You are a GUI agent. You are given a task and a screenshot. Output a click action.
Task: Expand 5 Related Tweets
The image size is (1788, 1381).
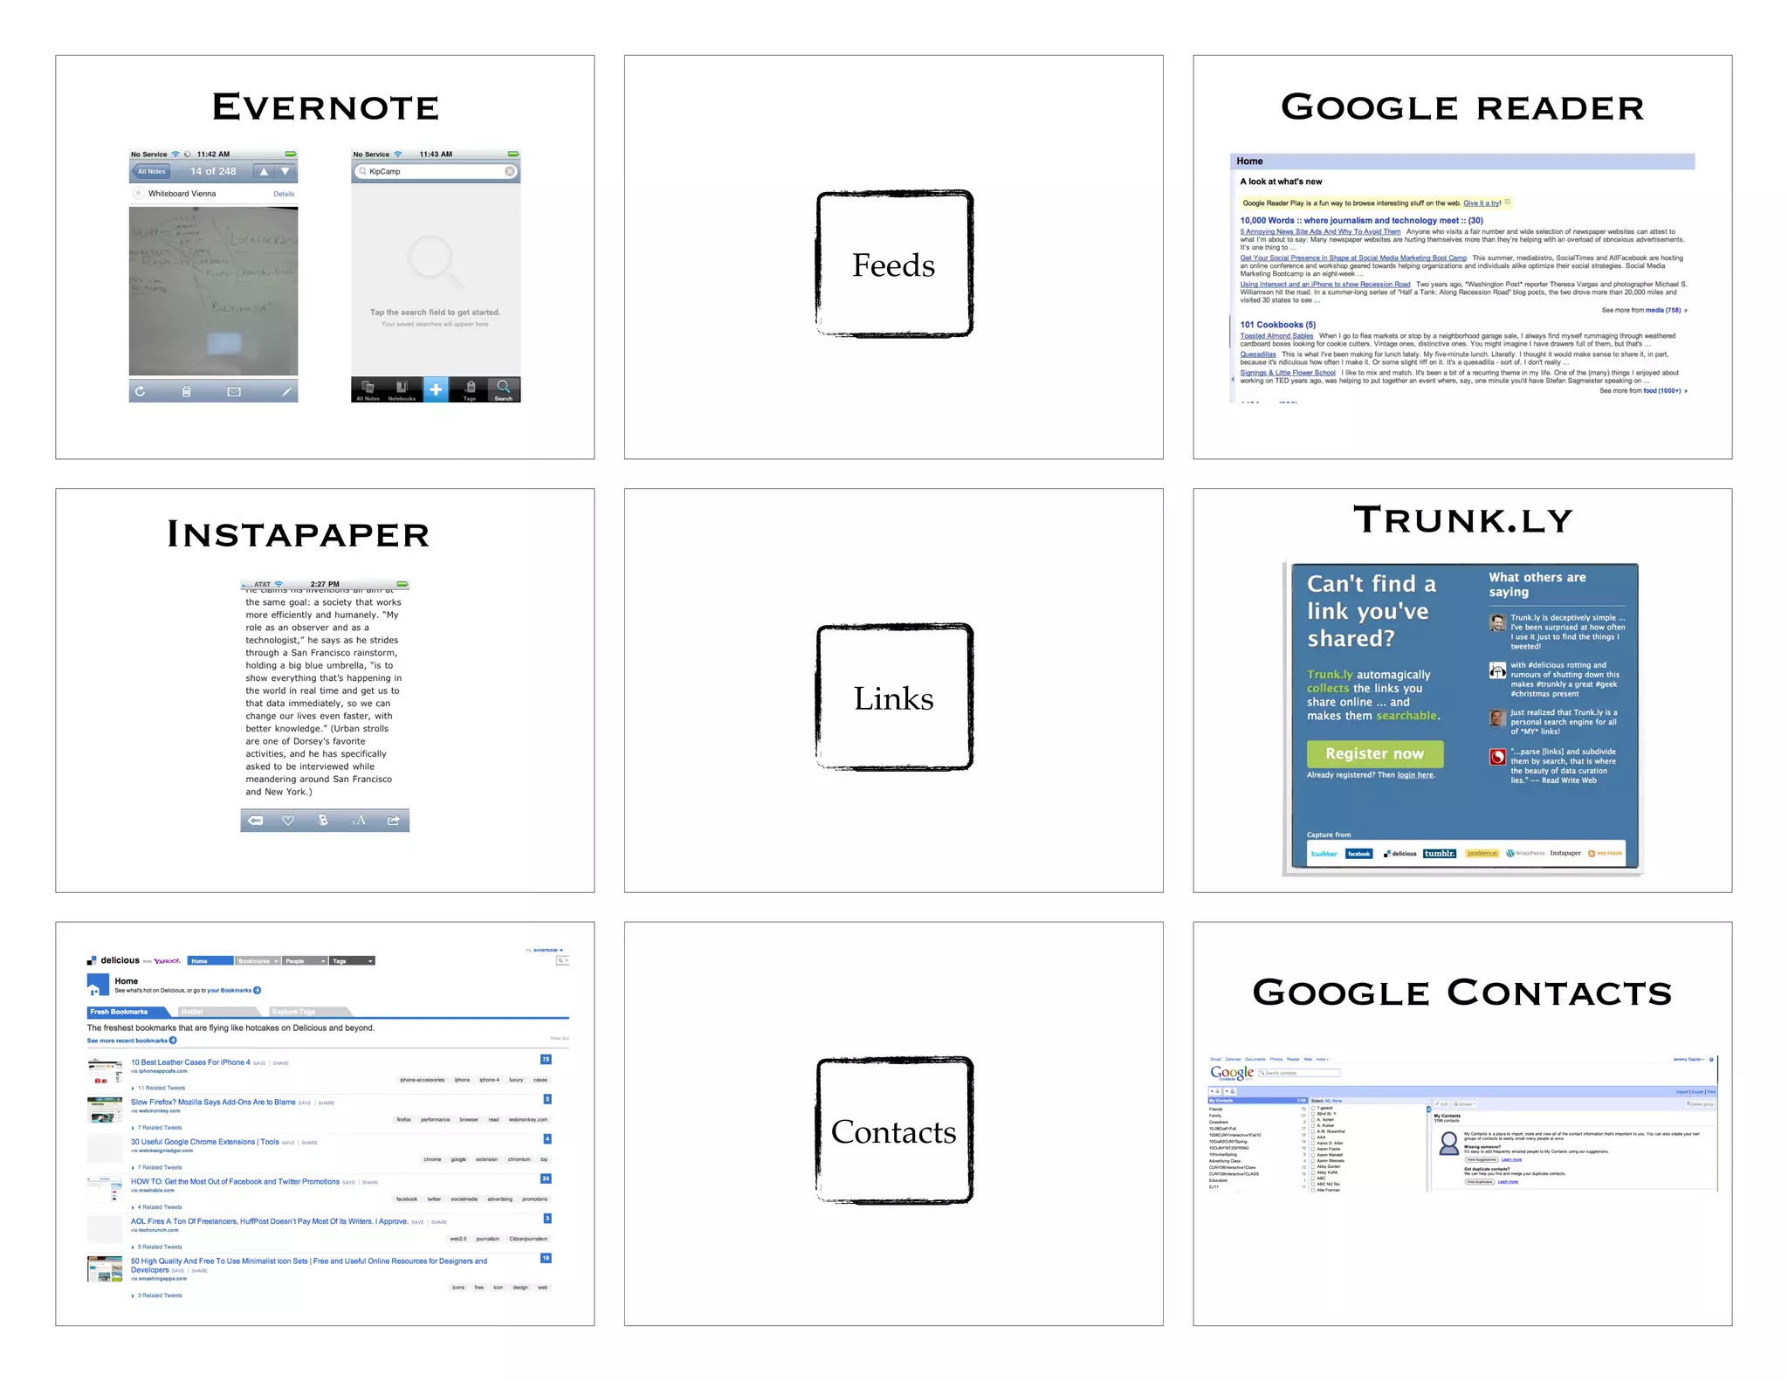pyautogui.click(x=156, y=1247)
